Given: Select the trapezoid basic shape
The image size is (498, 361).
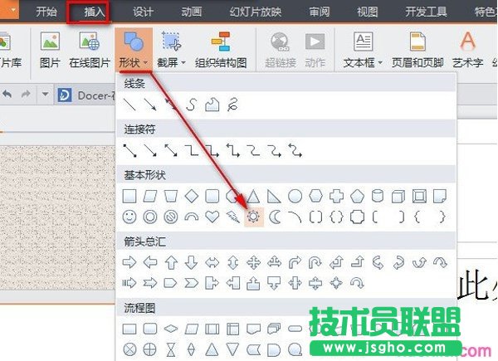Looking at the screenshot, I should (171, 196).
